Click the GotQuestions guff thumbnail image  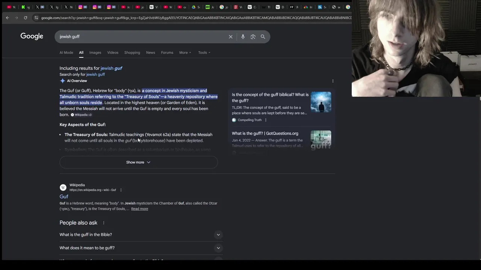pyautogui.click(x=321, y=140)
